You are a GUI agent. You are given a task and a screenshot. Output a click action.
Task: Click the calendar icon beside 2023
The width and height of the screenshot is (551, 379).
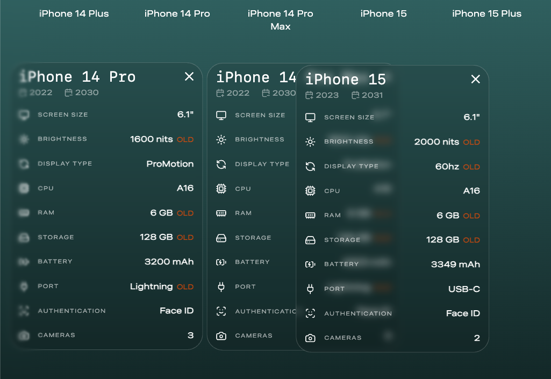tap(309, 95)
